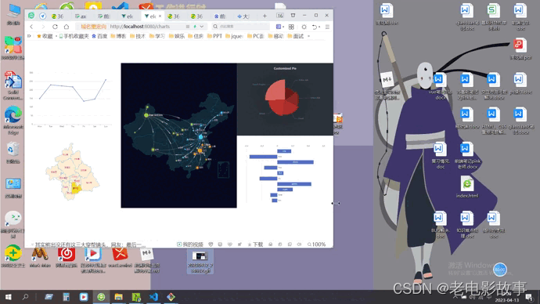The height and width of the screenshot is (304, 540).
Task: Click the sun-shaped settings icon in toolbar
Action: (304, 27)
